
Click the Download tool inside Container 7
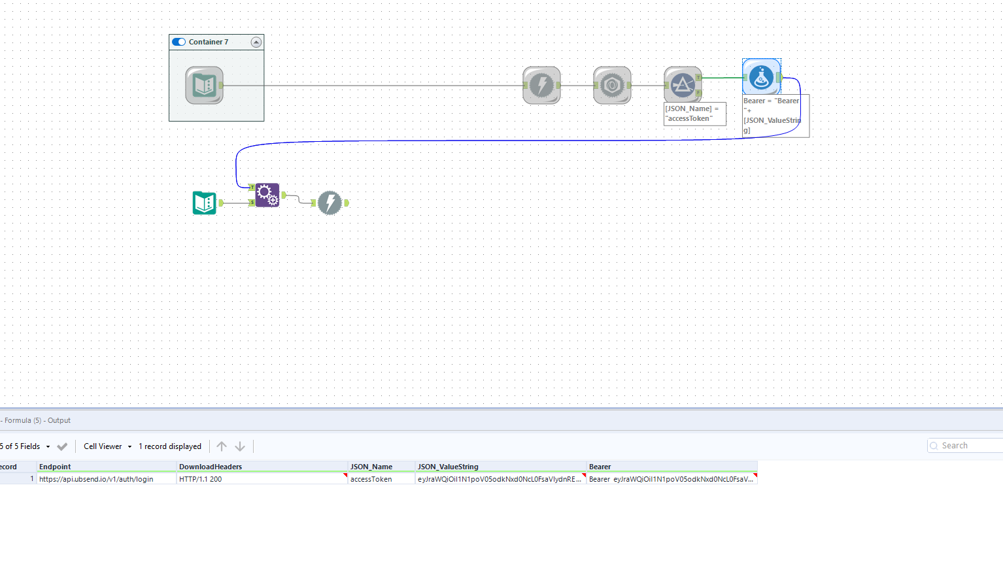coord(541,85)
